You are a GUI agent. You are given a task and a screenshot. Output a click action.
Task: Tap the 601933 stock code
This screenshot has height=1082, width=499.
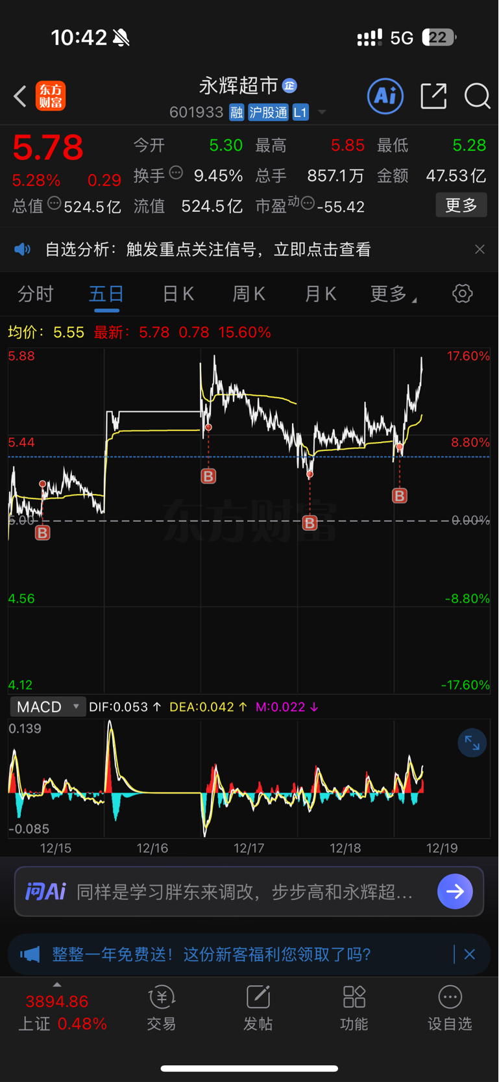[x=196, y=112]
